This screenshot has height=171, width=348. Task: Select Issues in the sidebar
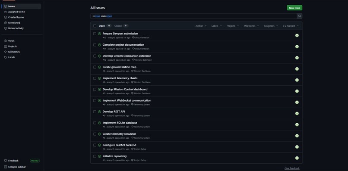coord(22,6)
